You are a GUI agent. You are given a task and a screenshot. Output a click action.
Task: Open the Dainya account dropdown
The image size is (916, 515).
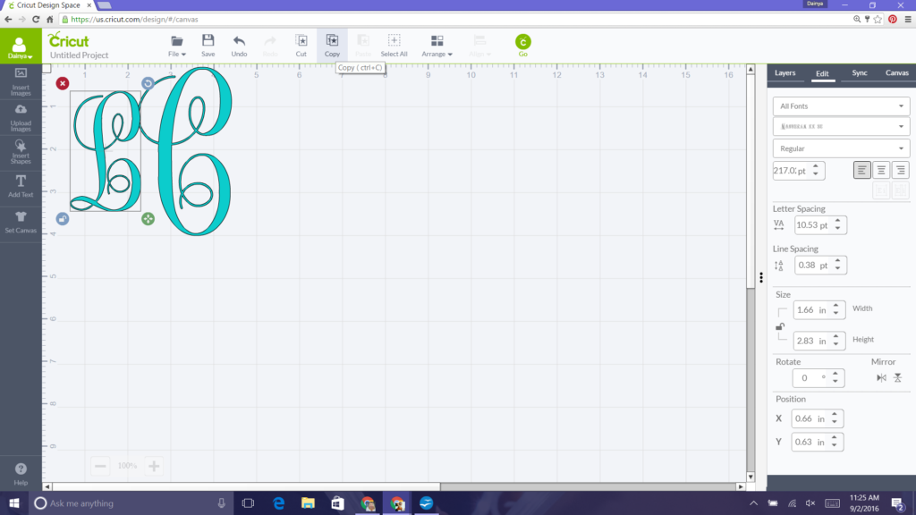(x=21, y=46)
